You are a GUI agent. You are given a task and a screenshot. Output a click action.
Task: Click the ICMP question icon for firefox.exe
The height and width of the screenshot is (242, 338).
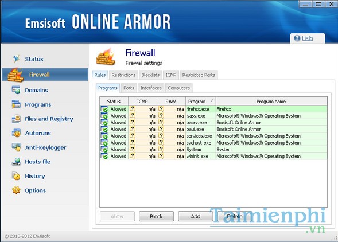pos(133,108)
